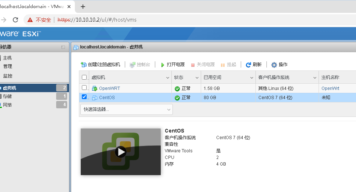Open 网络 in the navigator
This screenshot has width=356, height=192.
click(x=7, y=105)
